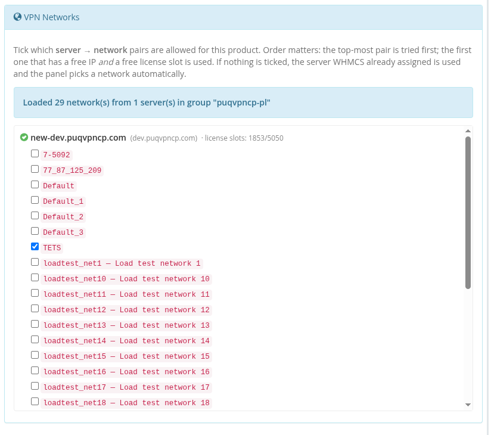This screenshot has height=435, width=491.
Task: Click the loadtest_net13 network label
Action: pyautogui.click(x=126, y=325)
